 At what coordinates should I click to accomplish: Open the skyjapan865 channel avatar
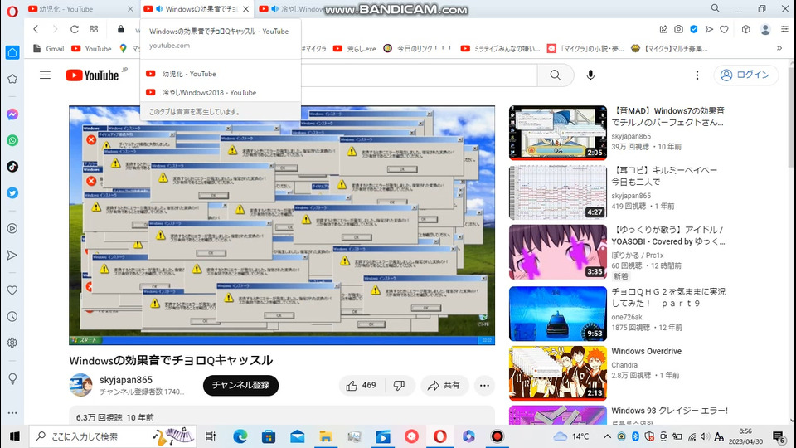tap(80, 385)
